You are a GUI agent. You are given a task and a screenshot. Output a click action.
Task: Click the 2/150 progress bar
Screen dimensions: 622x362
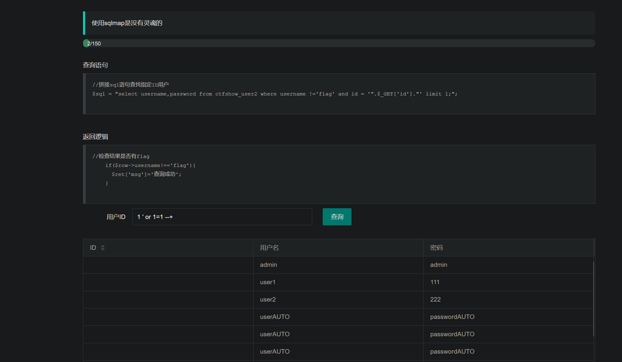click(339, 43)
